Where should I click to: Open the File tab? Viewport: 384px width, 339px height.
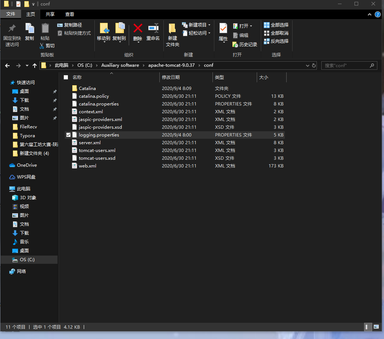point(11,14)
